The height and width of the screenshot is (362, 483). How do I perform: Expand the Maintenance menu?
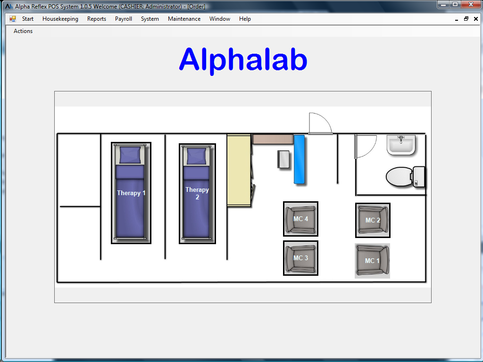(184, 19)
